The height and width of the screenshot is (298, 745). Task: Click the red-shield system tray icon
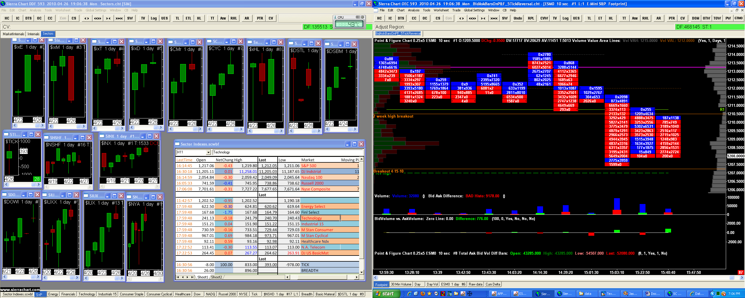tap(723, 294)
